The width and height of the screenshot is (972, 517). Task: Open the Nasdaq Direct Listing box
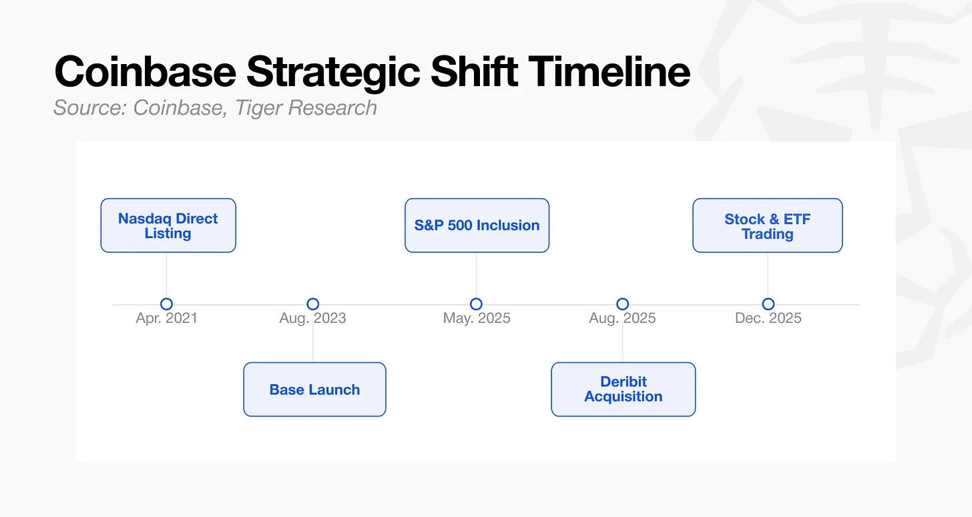pos(168,225)
